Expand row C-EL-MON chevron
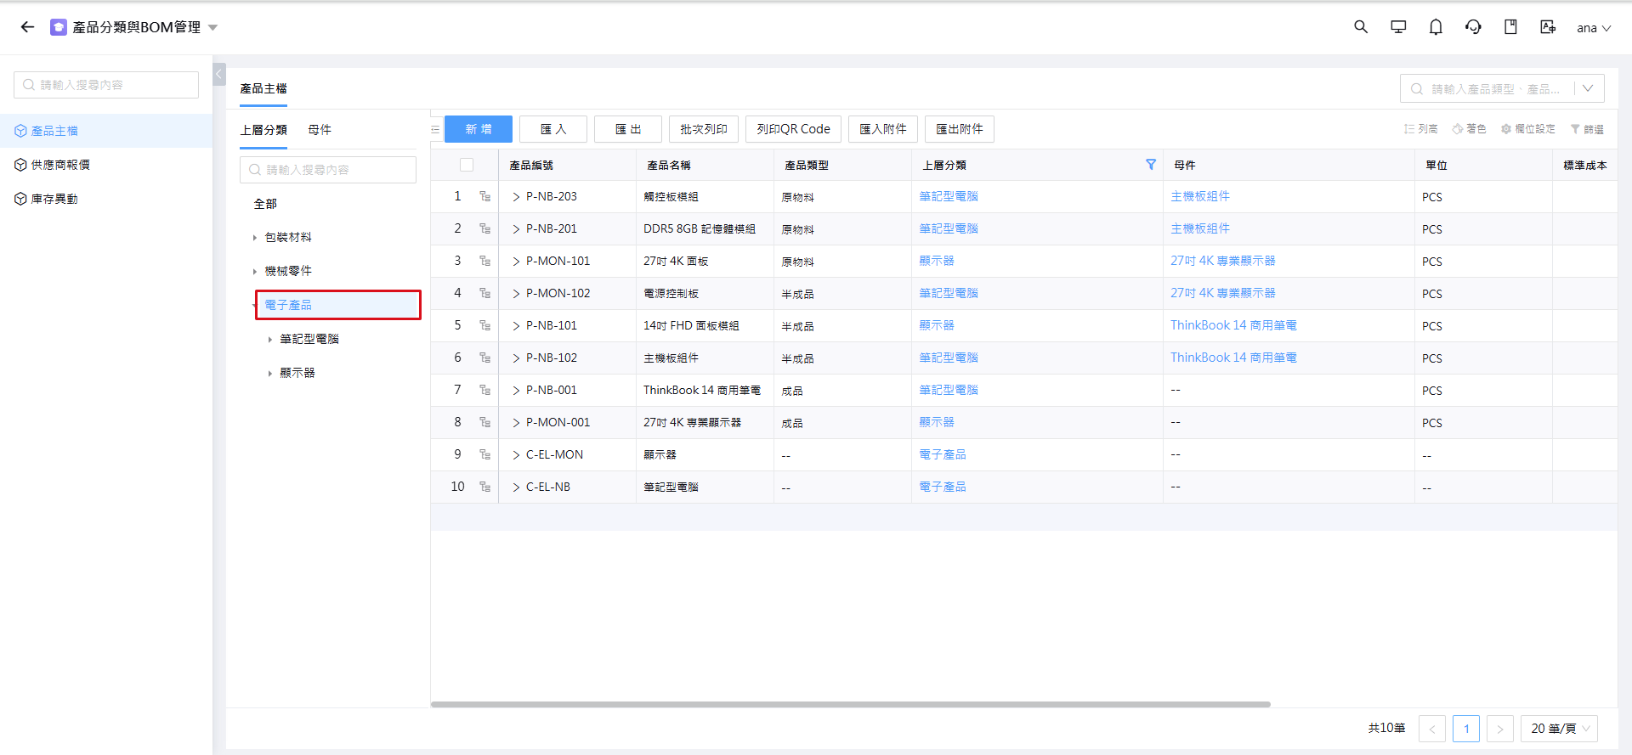 coord(516,454)
